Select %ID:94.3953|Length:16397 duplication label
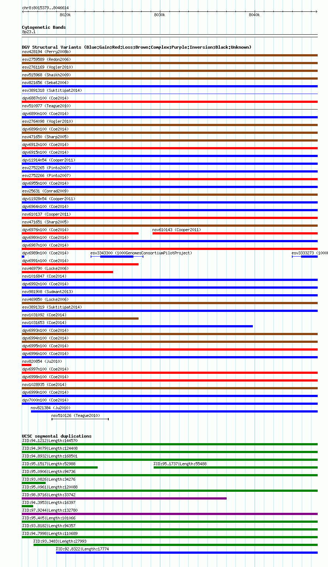The image size is (328, 567). 49,502
